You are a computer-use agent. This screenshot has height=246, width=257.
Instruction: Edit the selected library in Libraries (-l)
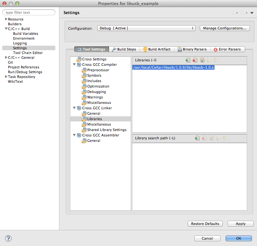pyautogui.click(x=202, y=60)
